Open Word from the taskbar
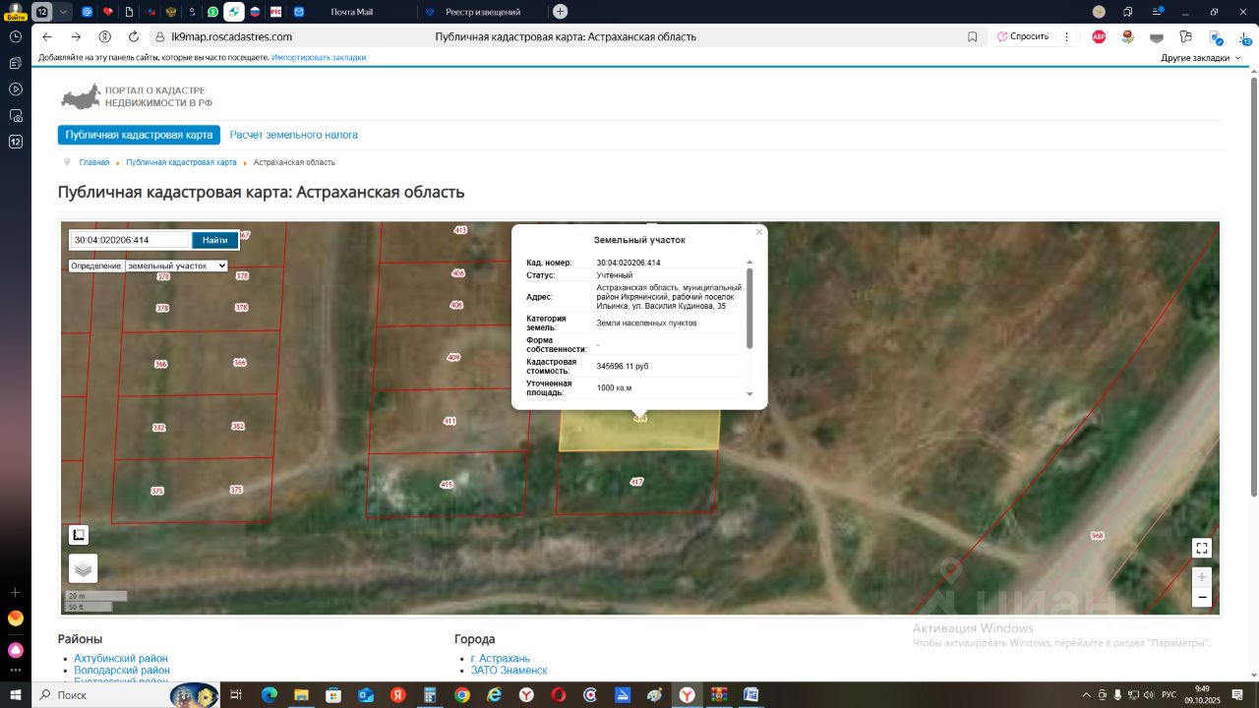Screen dimensions: 1259x708 [x=751, y=695]
